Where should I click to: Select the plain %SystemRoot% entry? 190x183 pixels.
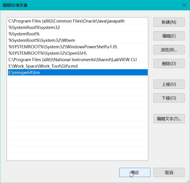coord(78,34)
